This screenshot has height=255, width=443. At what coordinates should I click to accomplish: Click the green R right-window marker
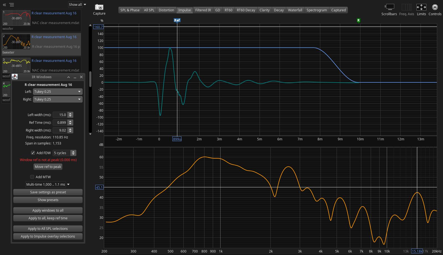coord(359,20)
